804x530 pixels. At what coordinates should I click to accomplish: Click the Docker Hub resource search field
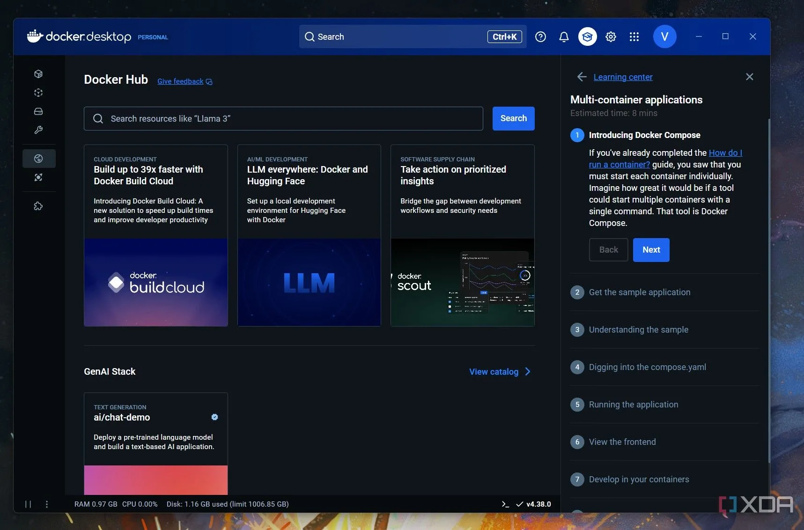pyautogui.click(x=283, y=119)
